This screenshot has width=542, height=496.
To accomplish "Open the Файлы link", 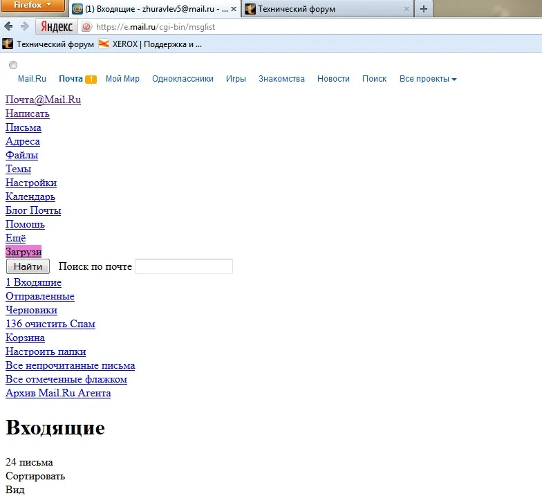I will click(x=22, y=155).
